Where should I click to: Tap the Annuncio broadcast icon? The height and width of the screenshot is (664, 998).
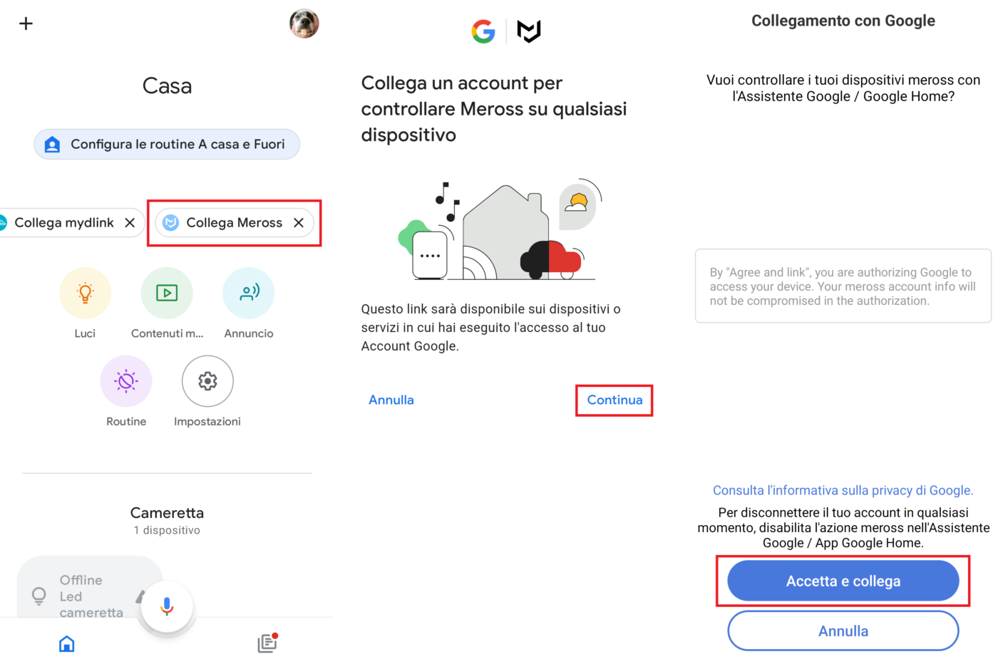249,293
